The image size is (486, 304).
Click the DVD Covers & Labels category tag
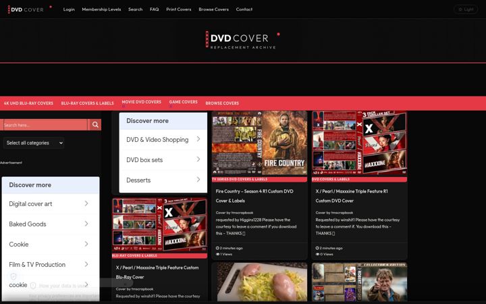coord(331,179)
